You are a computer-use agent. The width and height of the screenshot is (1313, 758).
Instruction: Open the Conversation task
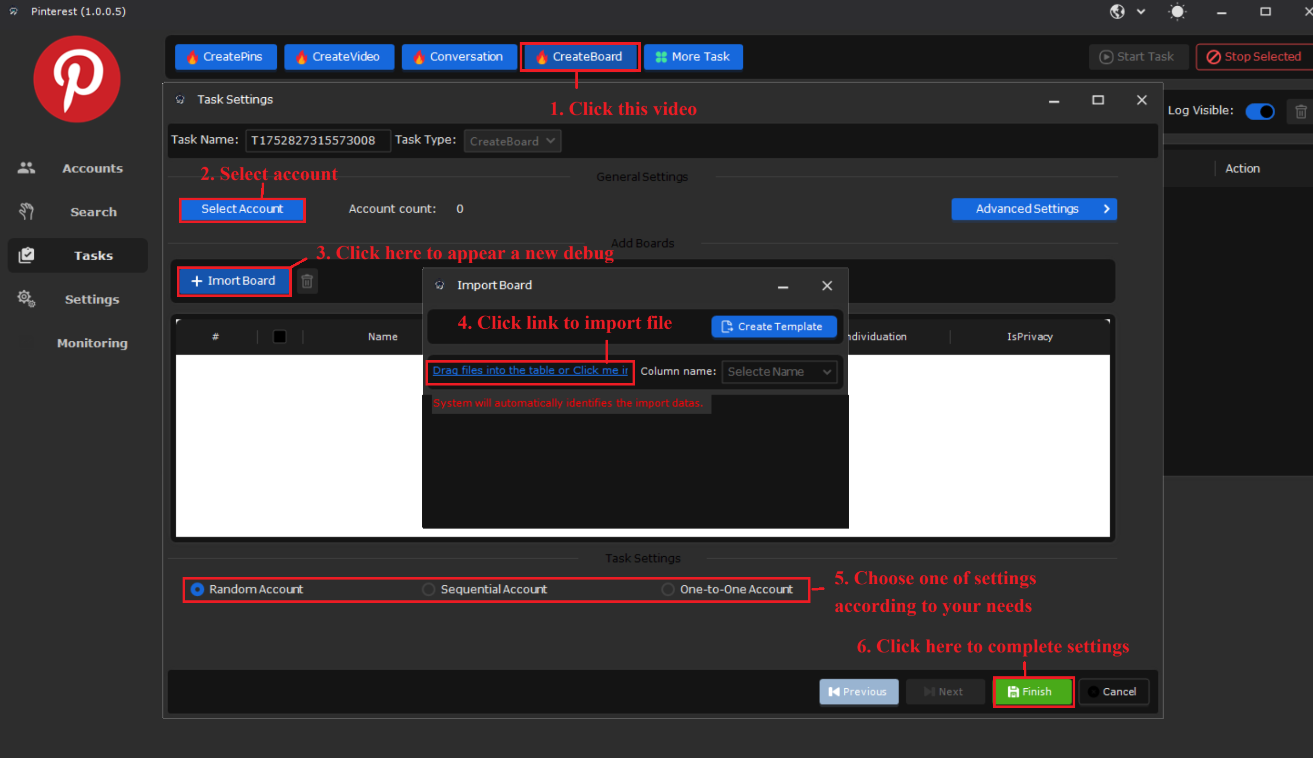pos(459,57)
